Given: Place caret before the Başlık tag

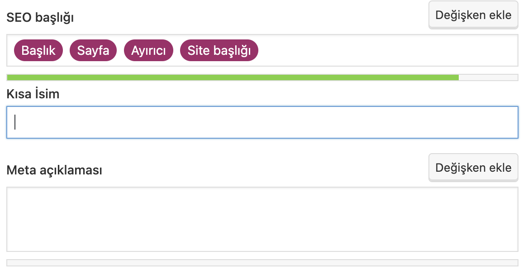Looking at the screenshot, I should 11,50.
